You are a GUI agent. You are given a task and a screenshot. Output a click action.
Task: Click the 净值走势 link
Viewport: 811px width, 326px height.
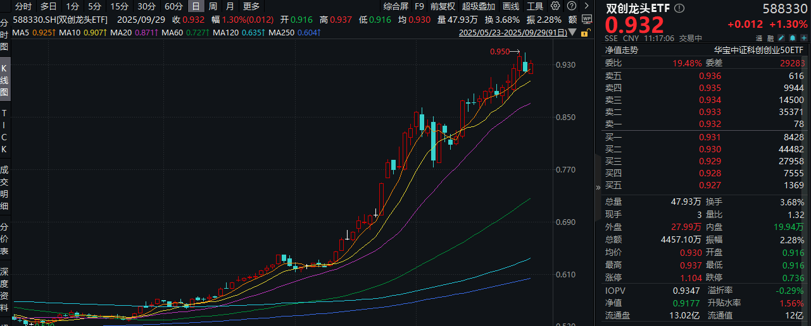tap(622, 50)
